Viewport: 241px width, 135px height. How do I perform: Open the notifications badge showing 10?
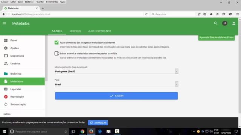[225, 23]
